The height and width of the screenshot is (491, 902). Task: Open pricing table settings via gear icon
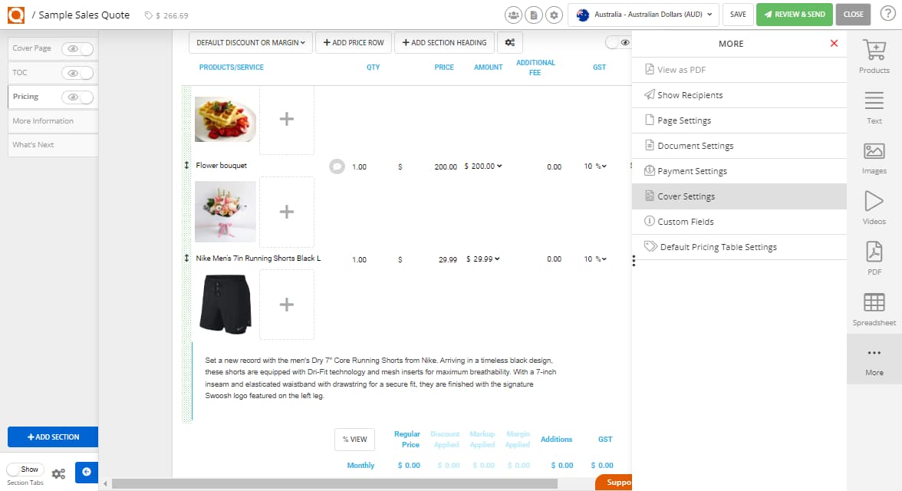point(510,42)
